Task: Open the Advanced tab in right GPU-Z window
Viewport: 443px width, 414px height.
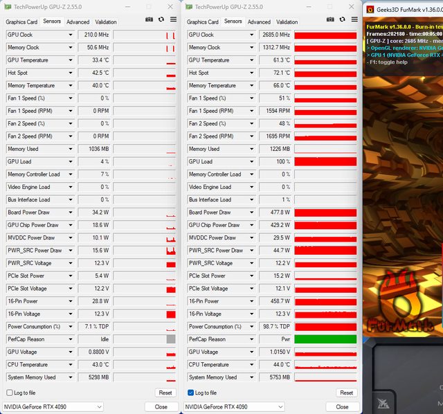Action: click(260, 21)
